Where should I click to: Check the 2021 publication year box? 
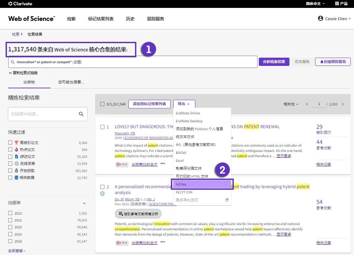[x=10, y=220]
